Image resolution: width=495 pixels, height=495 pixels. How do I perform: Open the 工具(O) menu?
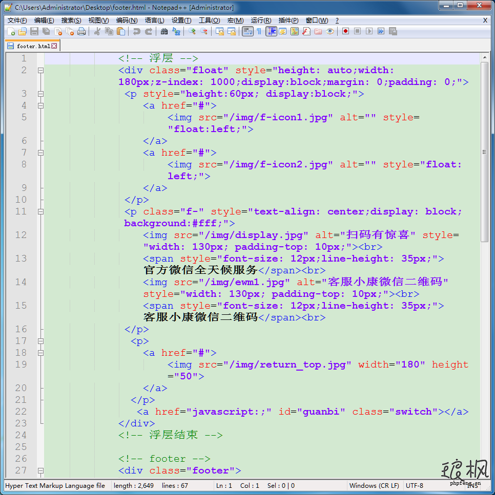pos(209,20)
